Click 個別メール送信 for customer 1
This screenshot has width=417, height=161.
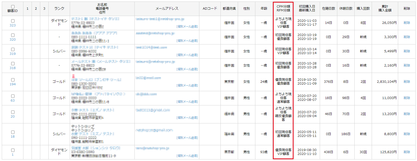tap(187, 156)
